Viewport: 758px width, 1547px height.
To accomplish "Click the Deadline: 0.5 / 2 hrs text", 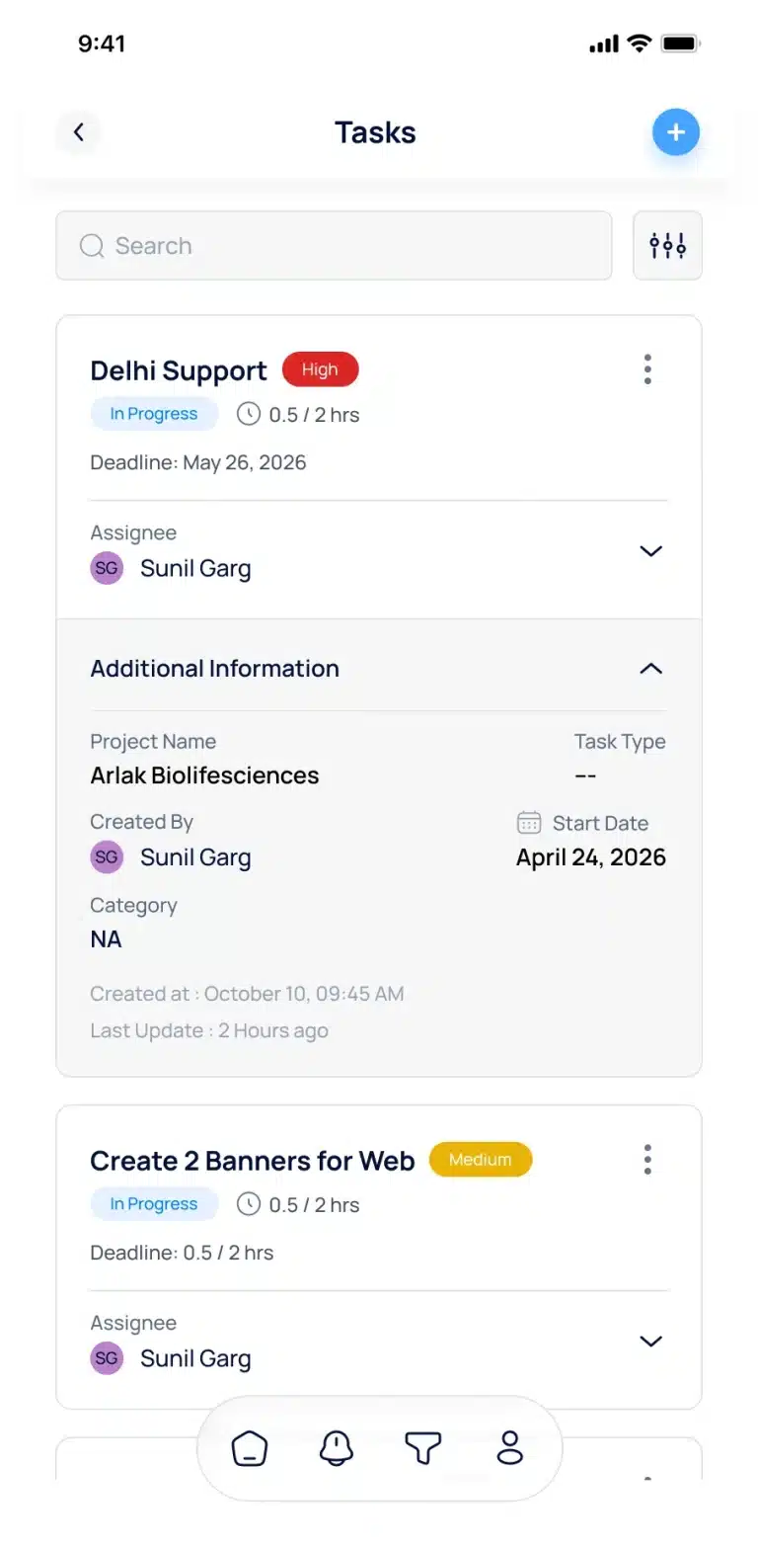I will click(x=182, y=1253).
